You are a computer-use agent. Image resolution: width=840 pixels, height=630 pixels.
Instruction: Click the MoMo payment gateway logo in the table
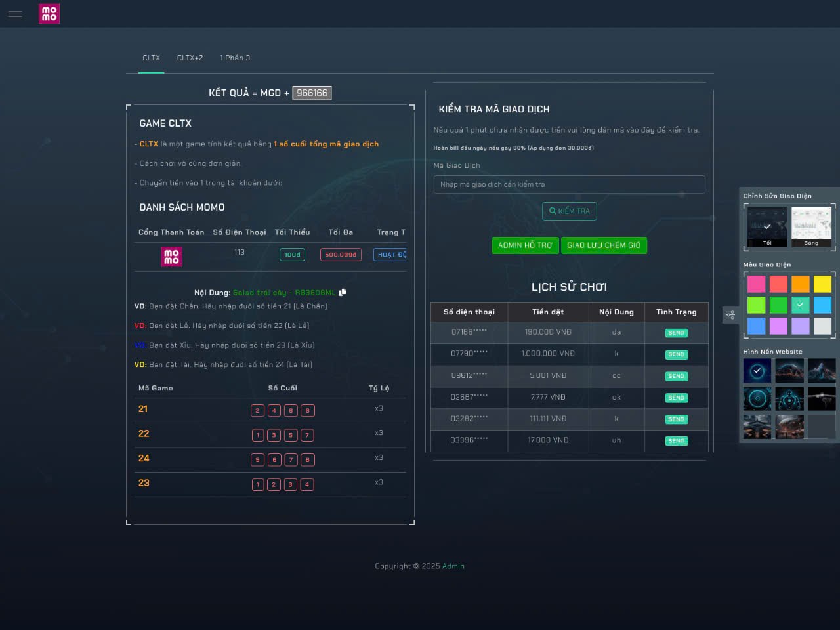[171, 257]
